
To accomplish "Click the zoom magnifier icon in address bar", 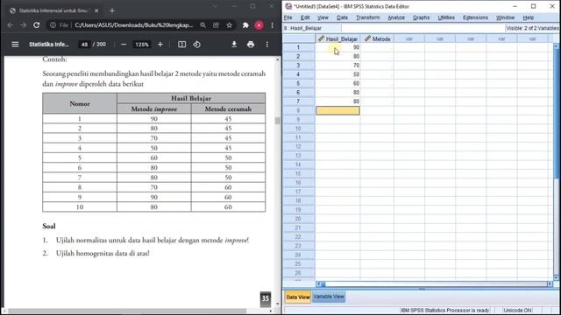I will [x=202, y=25].
